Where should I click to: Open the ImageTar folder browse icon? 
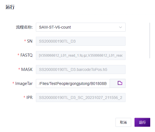120,83
